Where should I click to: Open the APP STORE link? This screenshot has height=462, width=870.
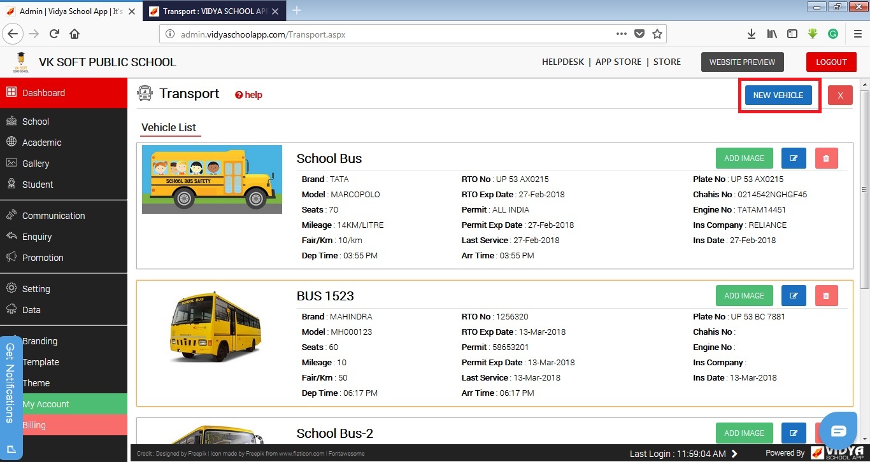(x=618, y=62)
